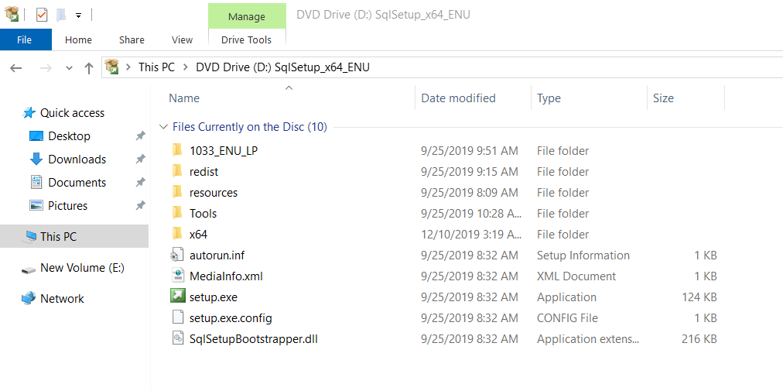This screenshot has height=391, width=783.
Task: Click the autorun.inf file icon
Action: 176,255
